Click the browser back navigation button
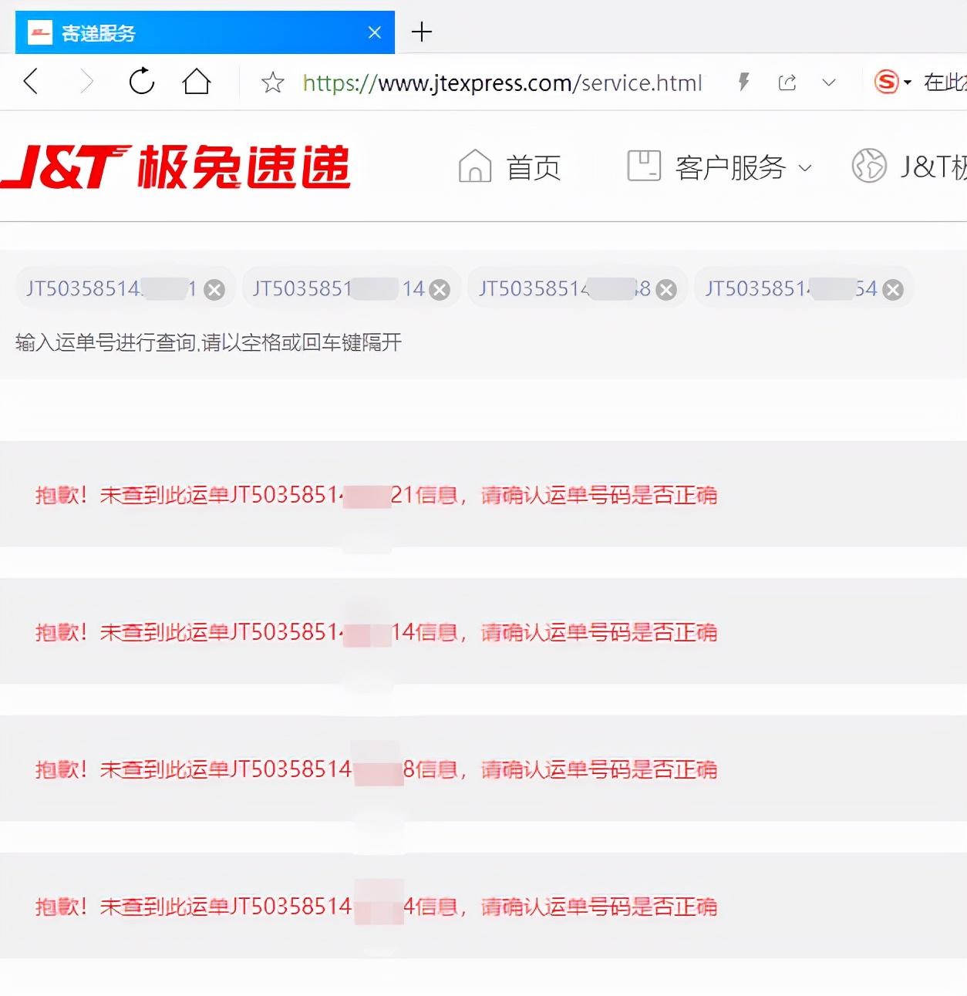Image resolution: width=967 pixels, height=996 pixels. pyautogui.click(x=30, y=80)
